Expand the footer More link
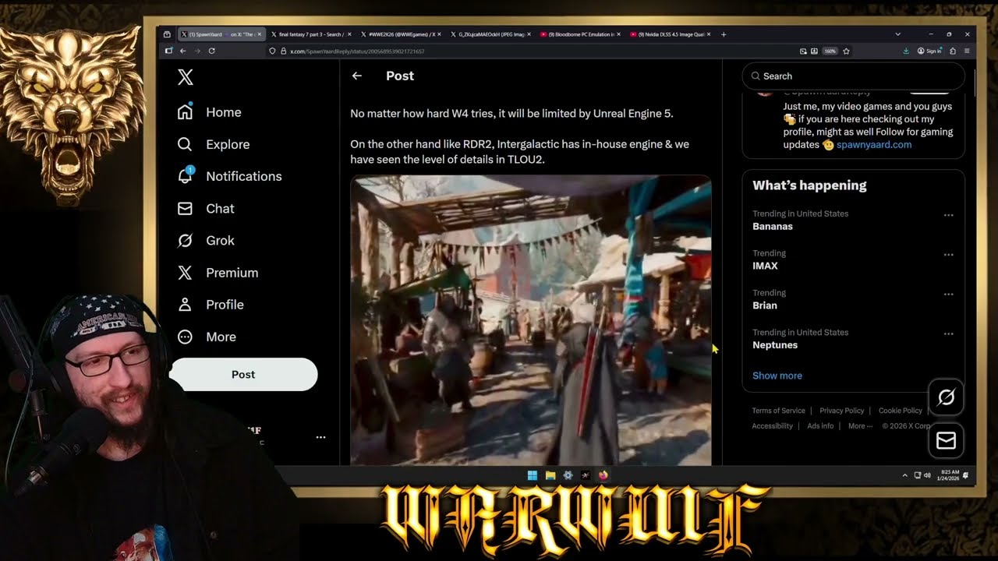998x561 pixels. (860, 426)
